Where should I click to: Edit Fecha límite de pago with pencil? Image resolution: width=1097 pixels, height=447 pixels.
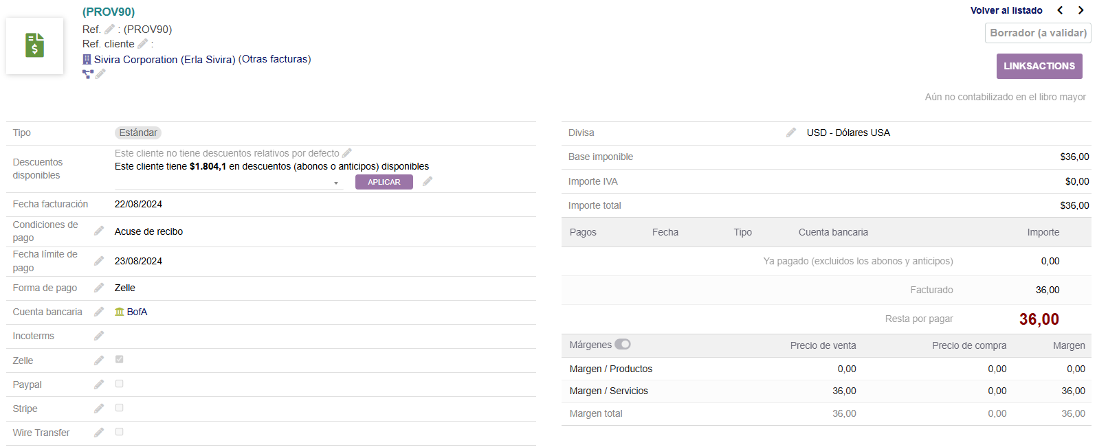pyautogui.click(x=99, y=261)
